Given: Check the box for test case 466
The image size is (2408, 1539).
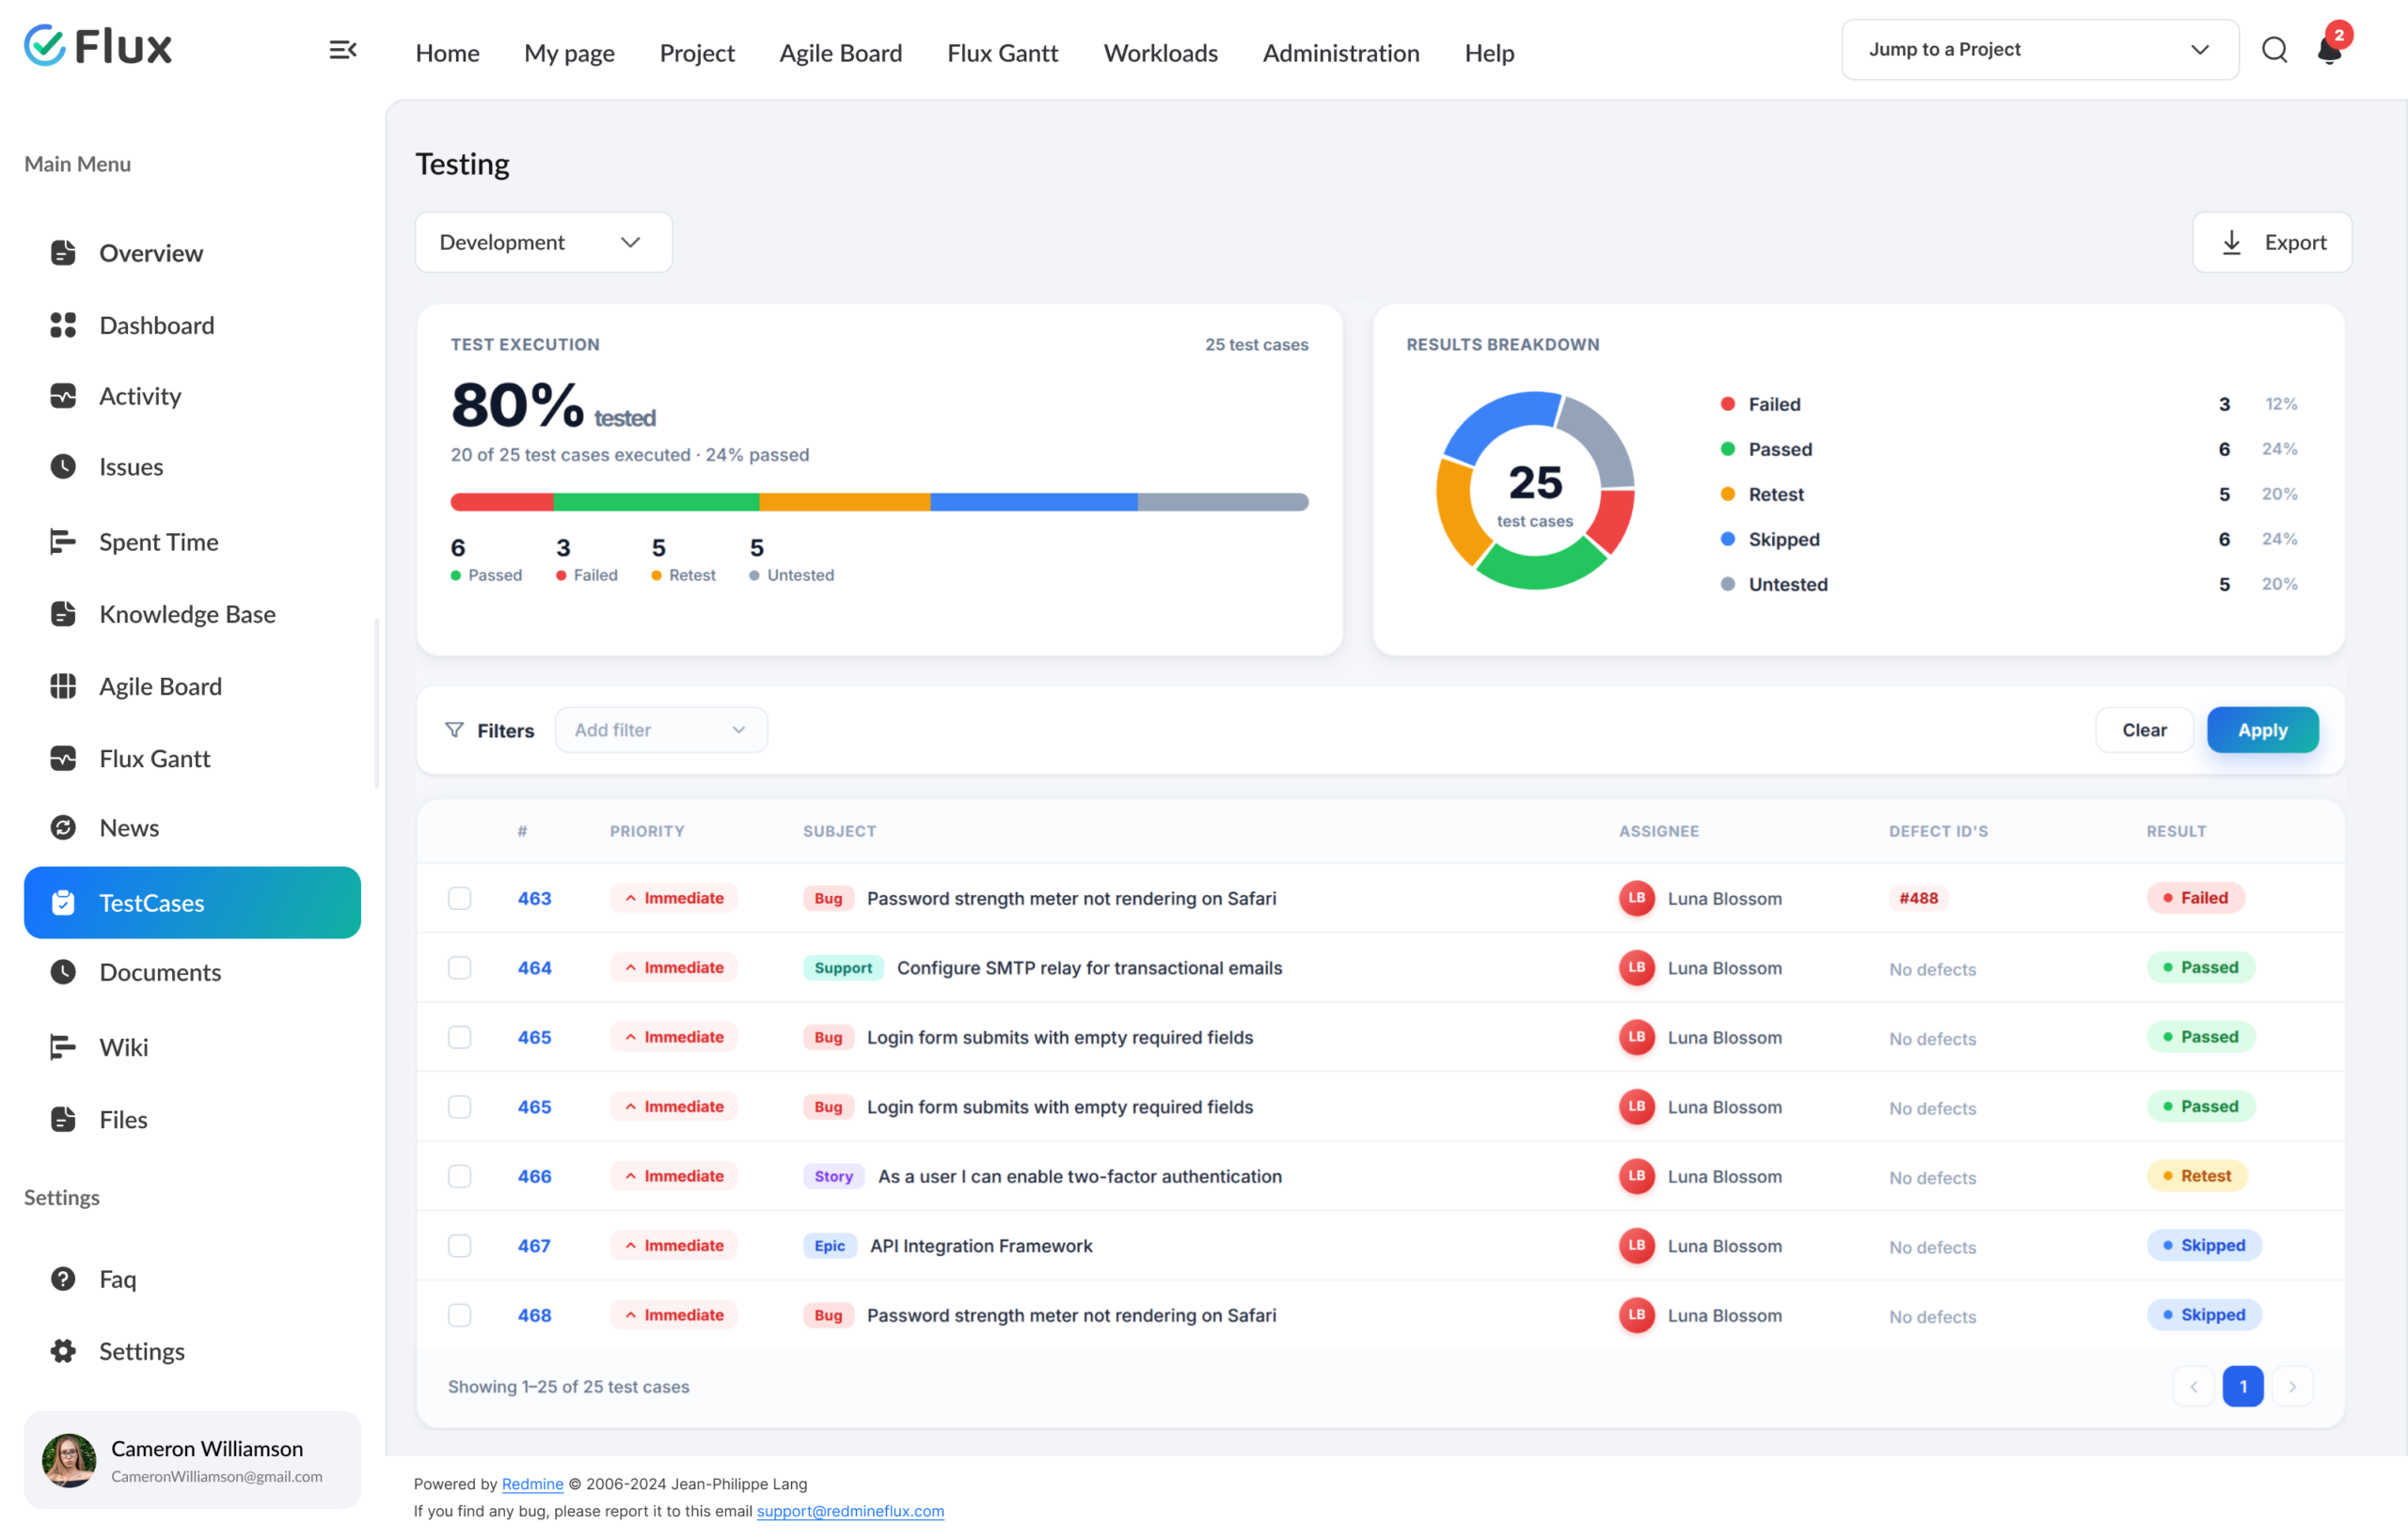Looking at the screenshot, I should pos(459,1175).
